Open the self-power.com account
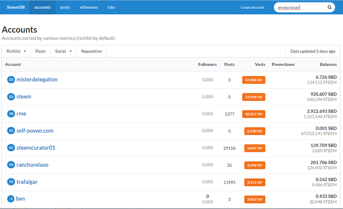The image size is (343, 209). pyautogui.click(x=35, y=131)
